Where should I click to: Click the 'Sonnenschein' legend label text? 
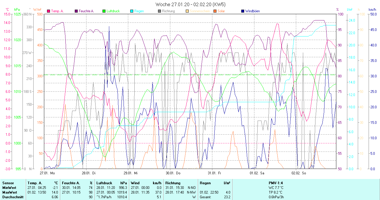pos(199,11)
